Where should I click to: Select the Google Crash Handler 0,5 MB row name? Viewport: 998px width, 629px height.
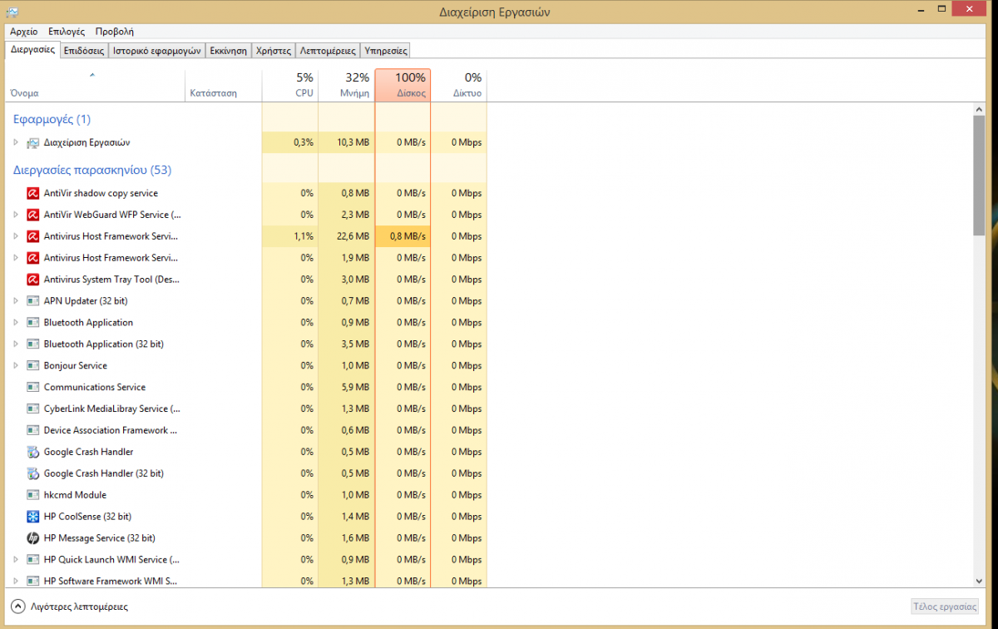click(88, 452)
